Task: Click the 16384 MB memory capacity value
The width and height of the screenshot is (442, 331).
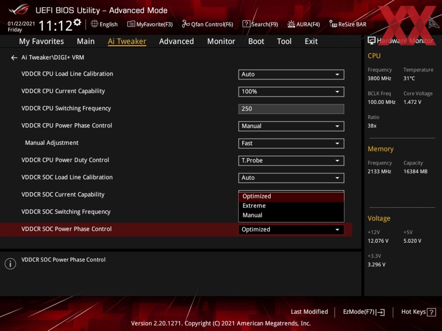Action: [x=415, y=171]
